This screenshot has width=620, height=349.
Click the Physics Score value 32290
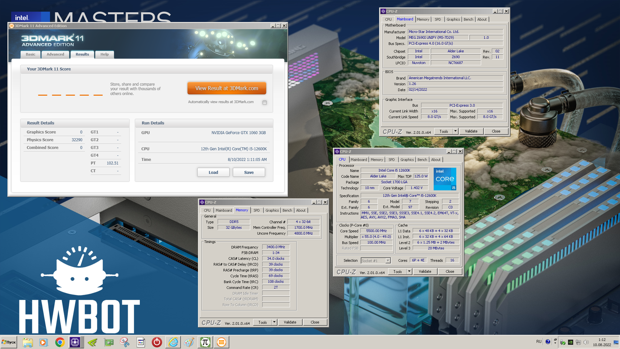[77, 140]
